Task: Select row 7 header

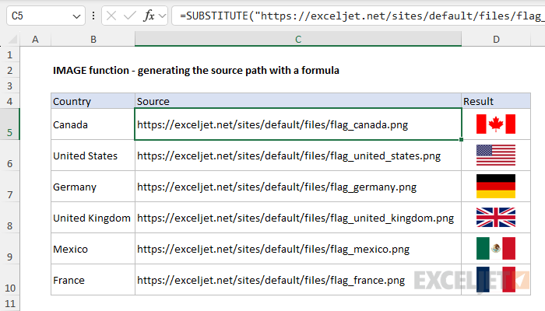Action: point(9,187)
